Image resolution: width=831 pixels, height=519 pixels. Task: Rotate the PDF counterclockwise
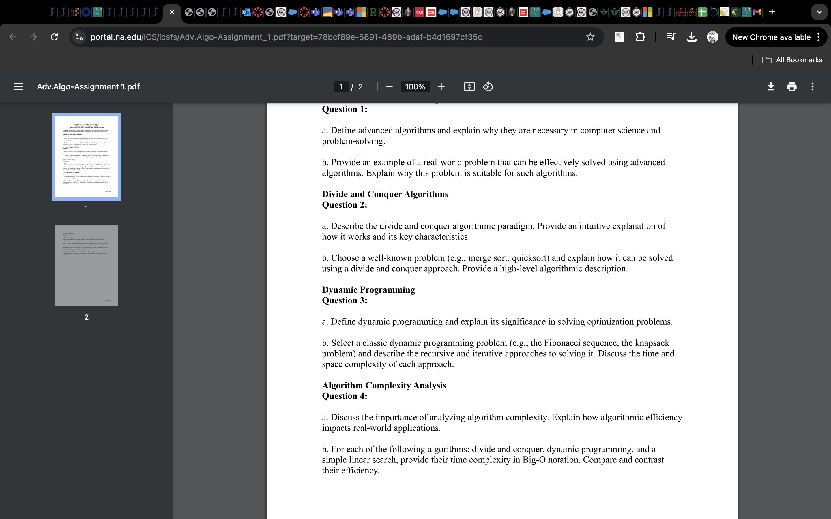pos(488,86)
